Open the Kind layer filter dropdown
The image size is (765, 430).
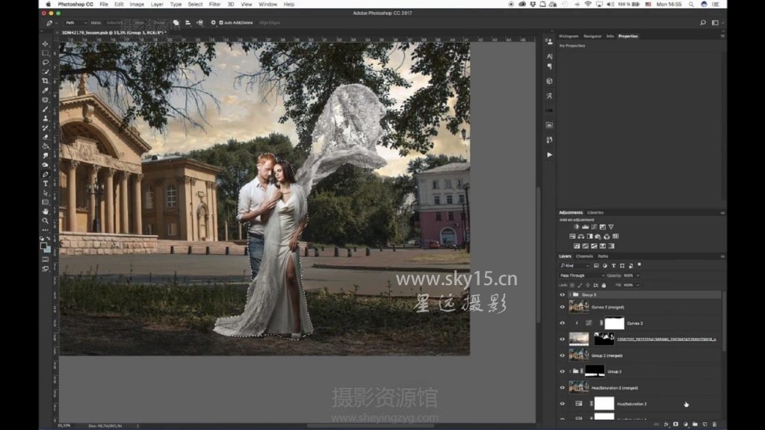574,266
